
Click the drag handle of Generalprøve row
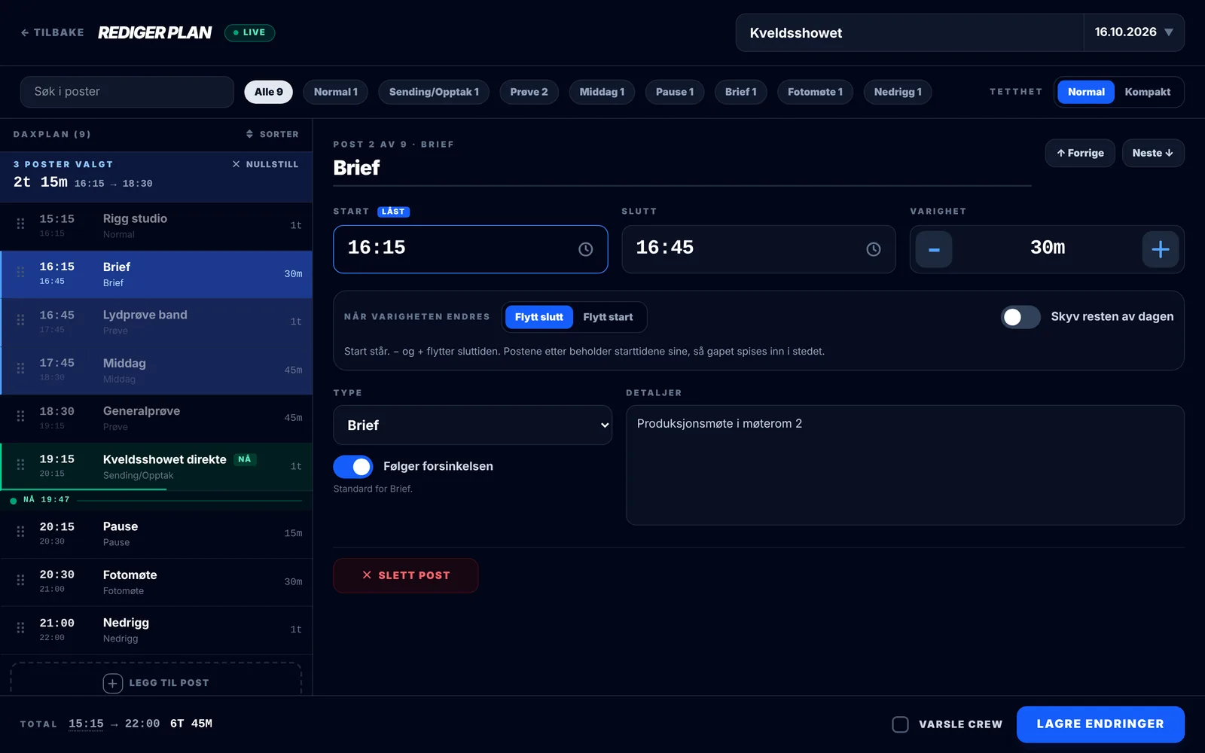21,416
